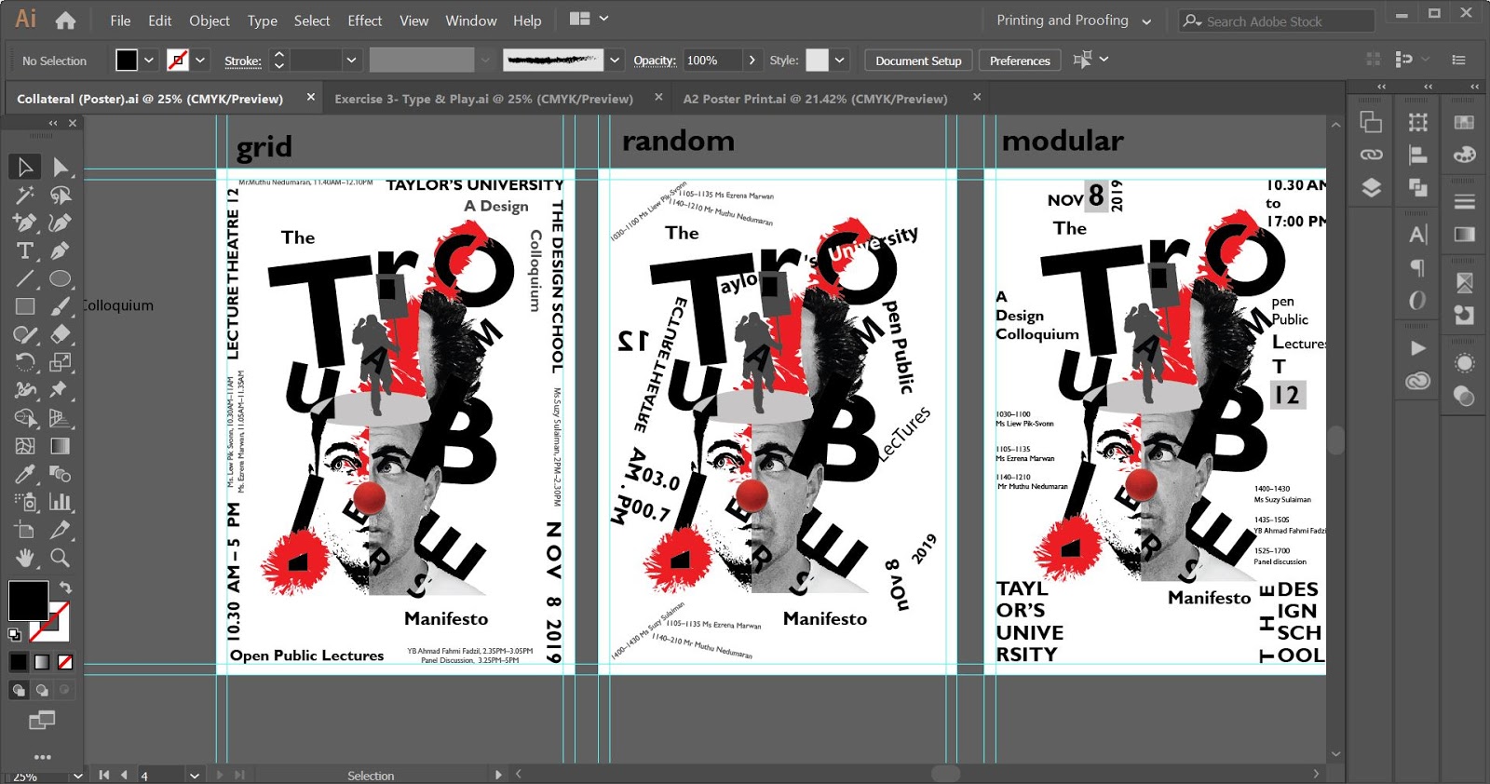Select the Zoom magnifier tool

point(61,558)
